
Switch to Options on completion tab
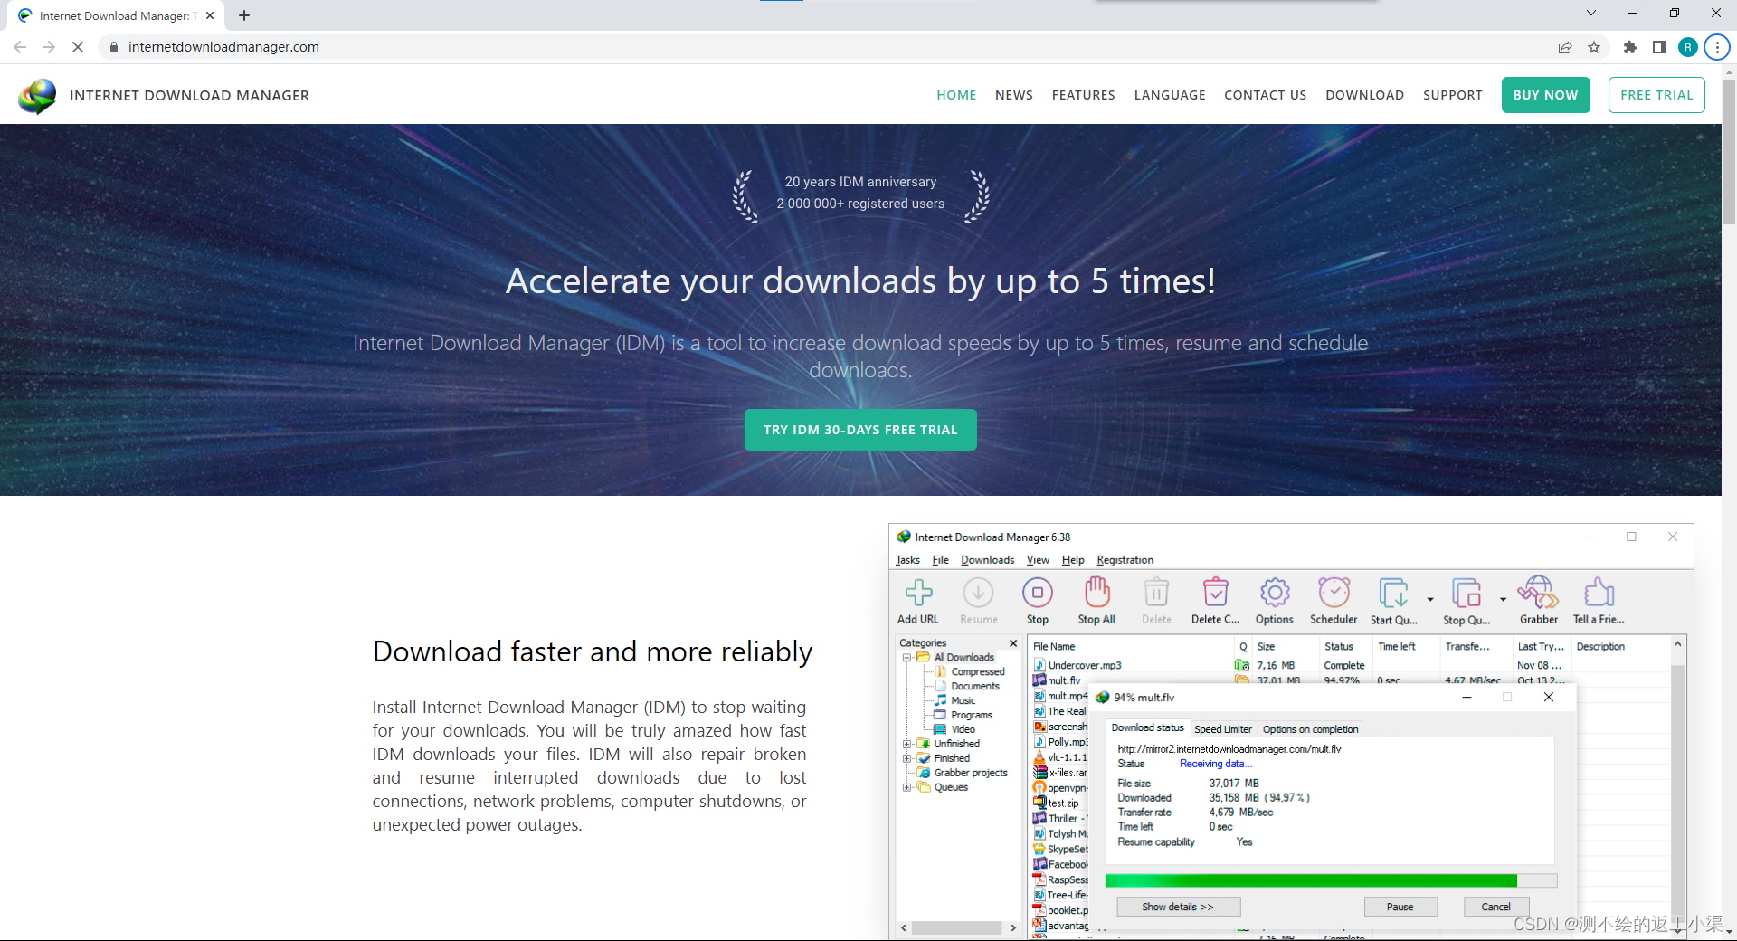(x=1310, y=729)
